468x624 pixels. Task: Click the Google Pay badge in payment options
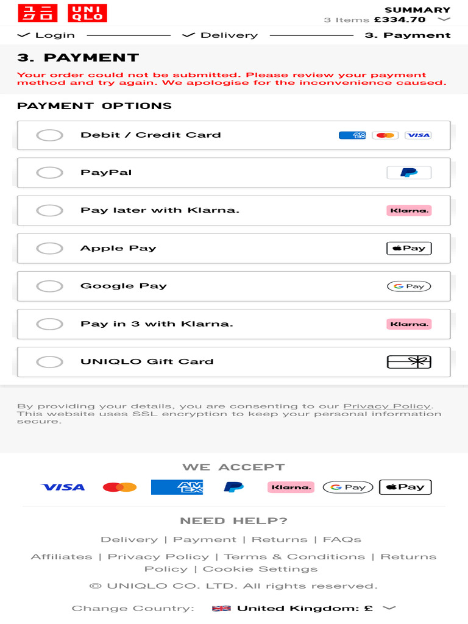coord(409,286)
